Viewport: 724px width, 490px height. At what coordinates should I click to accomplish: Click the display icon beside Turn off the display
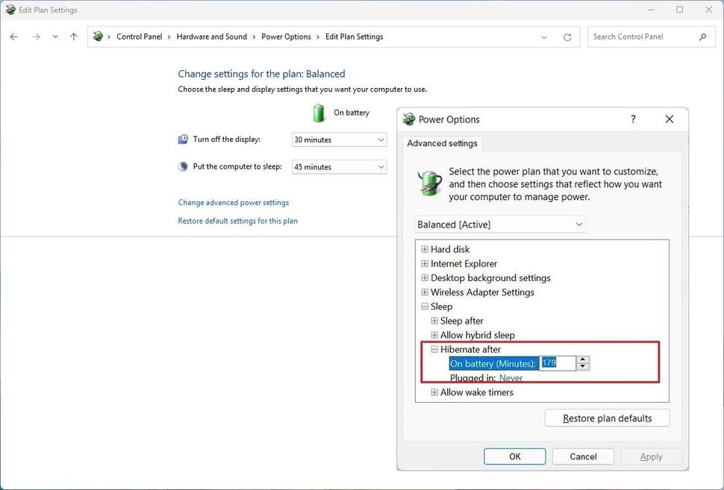point(182,139)
